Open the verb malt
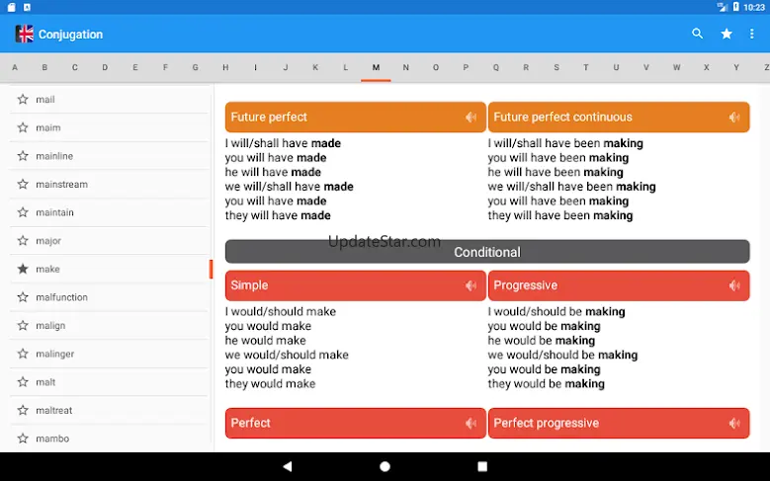Screen dimensions: 770x481 (x=45, y=382)
